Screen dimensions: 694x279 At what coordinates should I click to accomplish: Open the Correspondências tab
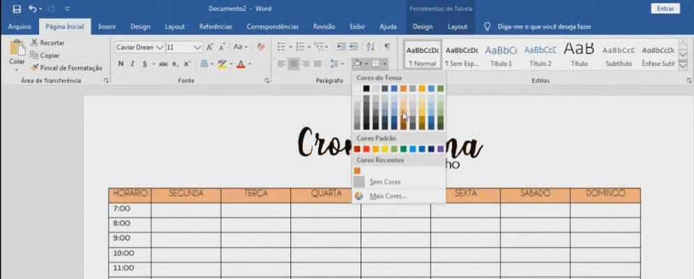point(273,27)
